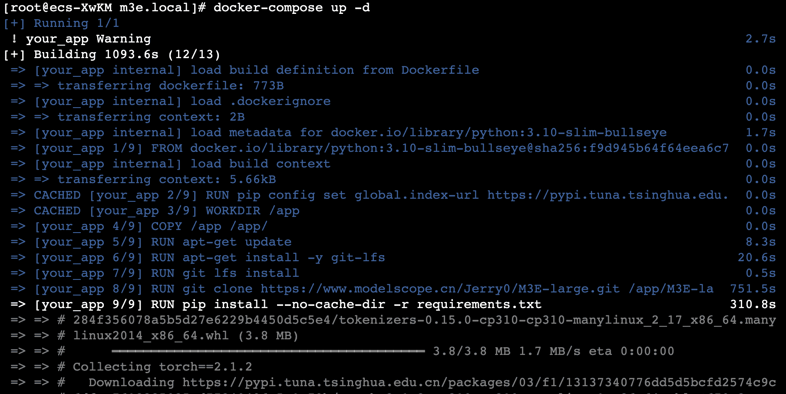Click the WORKDIR /app cached step
The width and height of the screenshot is (786, 394).
252,211
